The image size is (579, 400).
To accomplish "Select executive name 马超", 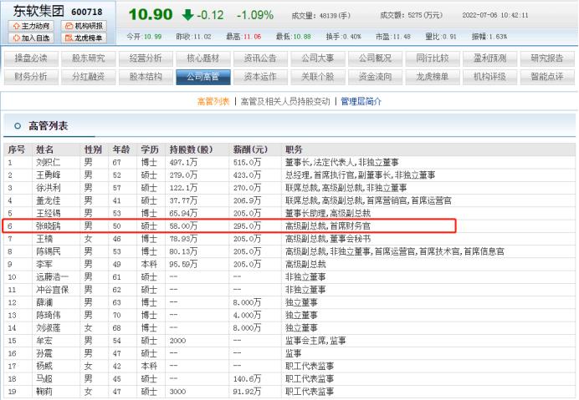I will pos(44,378).
